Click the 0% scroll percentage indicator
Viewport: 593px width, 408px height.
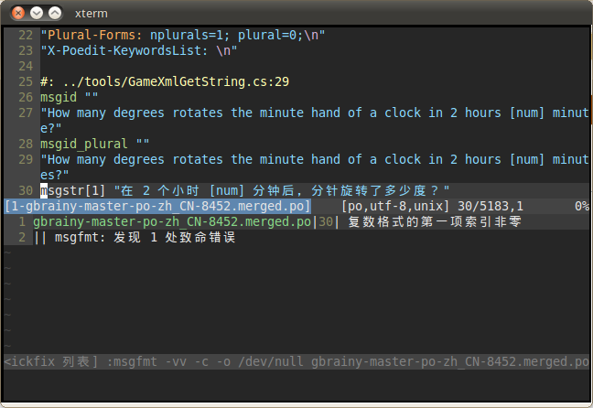pos(582,206)
